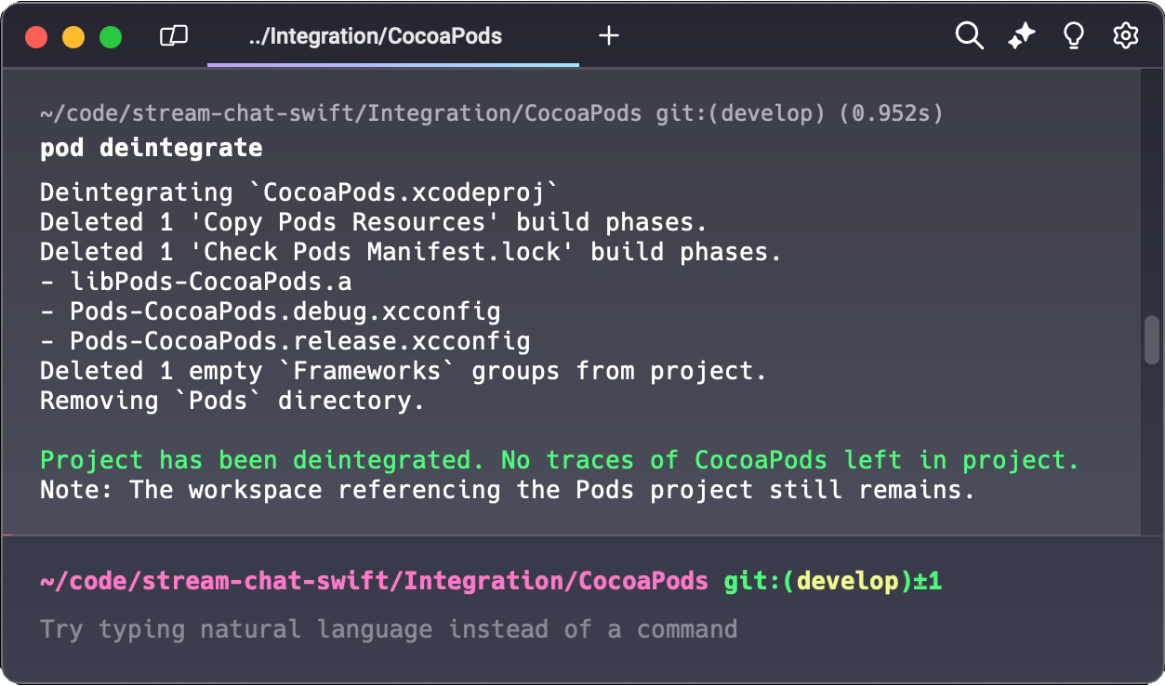Add a new tab with plus button
This screenshot has width=1165, height=686.
(x=608, y=36)
